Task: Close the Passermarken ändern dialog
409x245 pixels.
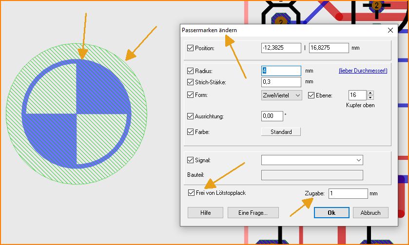Action: click(390, 30)
